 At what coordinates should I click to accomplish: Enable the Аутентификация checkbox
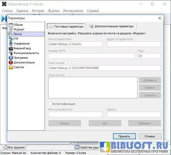point(50,104)
